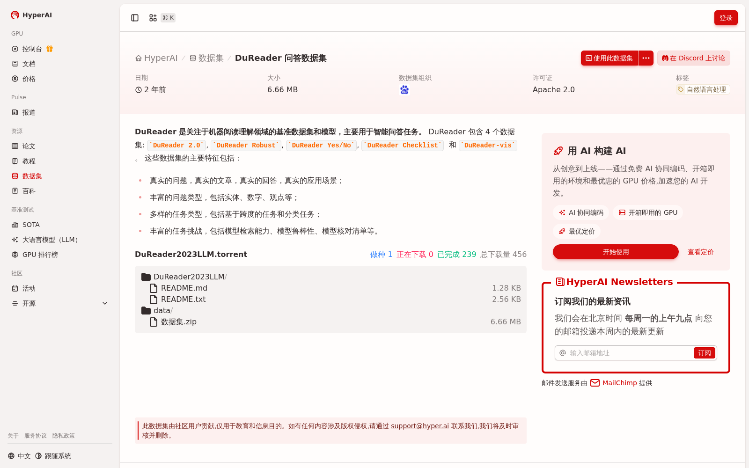Expand the 开源 sidebar section
The width and height of the screenshot is (749, 468).
coord(60,303)
